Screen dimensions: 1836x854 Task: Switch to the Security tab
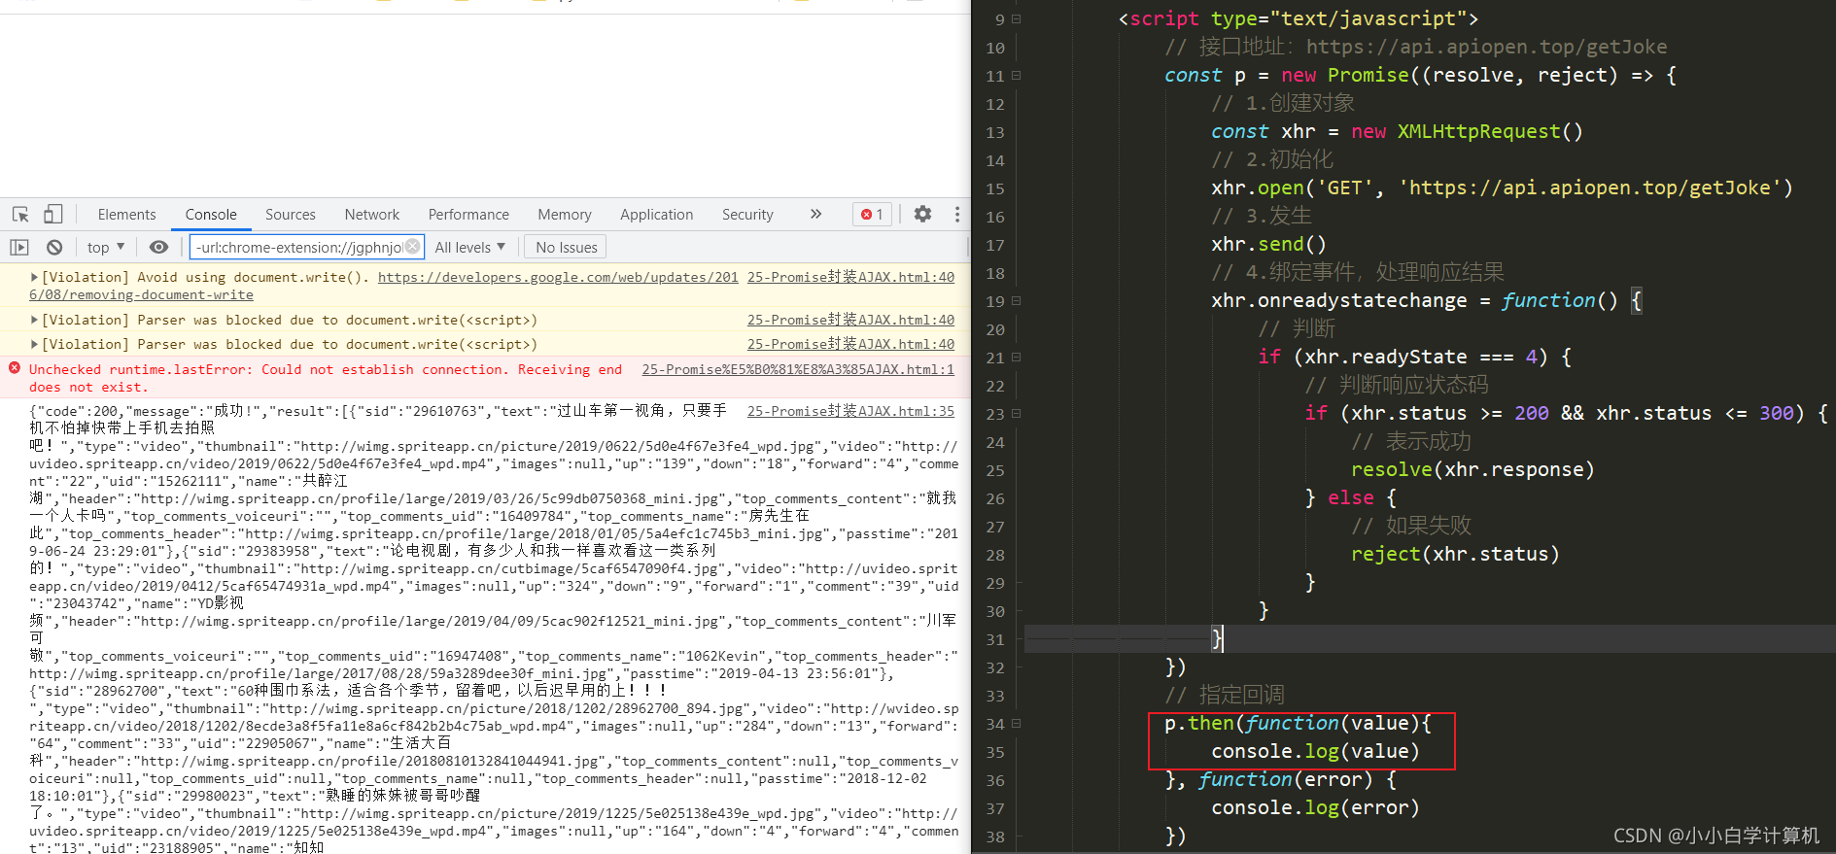click(x=747, y=215)
